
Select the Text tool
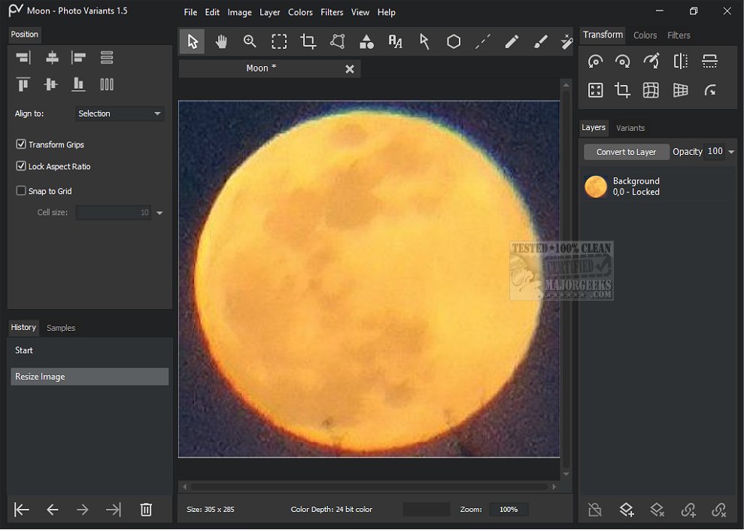point(395,42)
